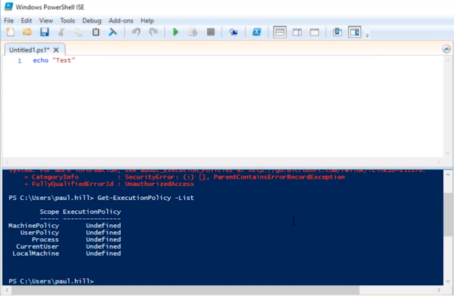454x296 pixels.
Task: Click the console scroll right arrow
Action: [438, 289]
